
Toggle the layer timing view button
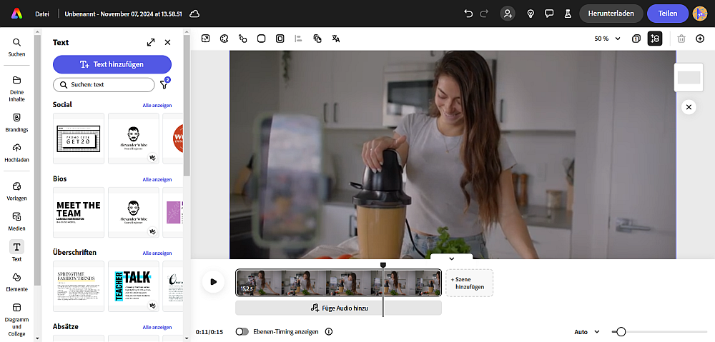point(655,39)
